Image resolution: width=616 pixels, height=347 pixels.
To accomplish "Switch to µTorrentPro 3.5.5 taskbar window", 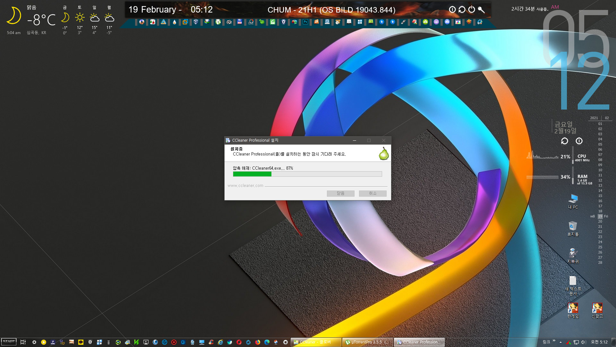I will point(368,342).
